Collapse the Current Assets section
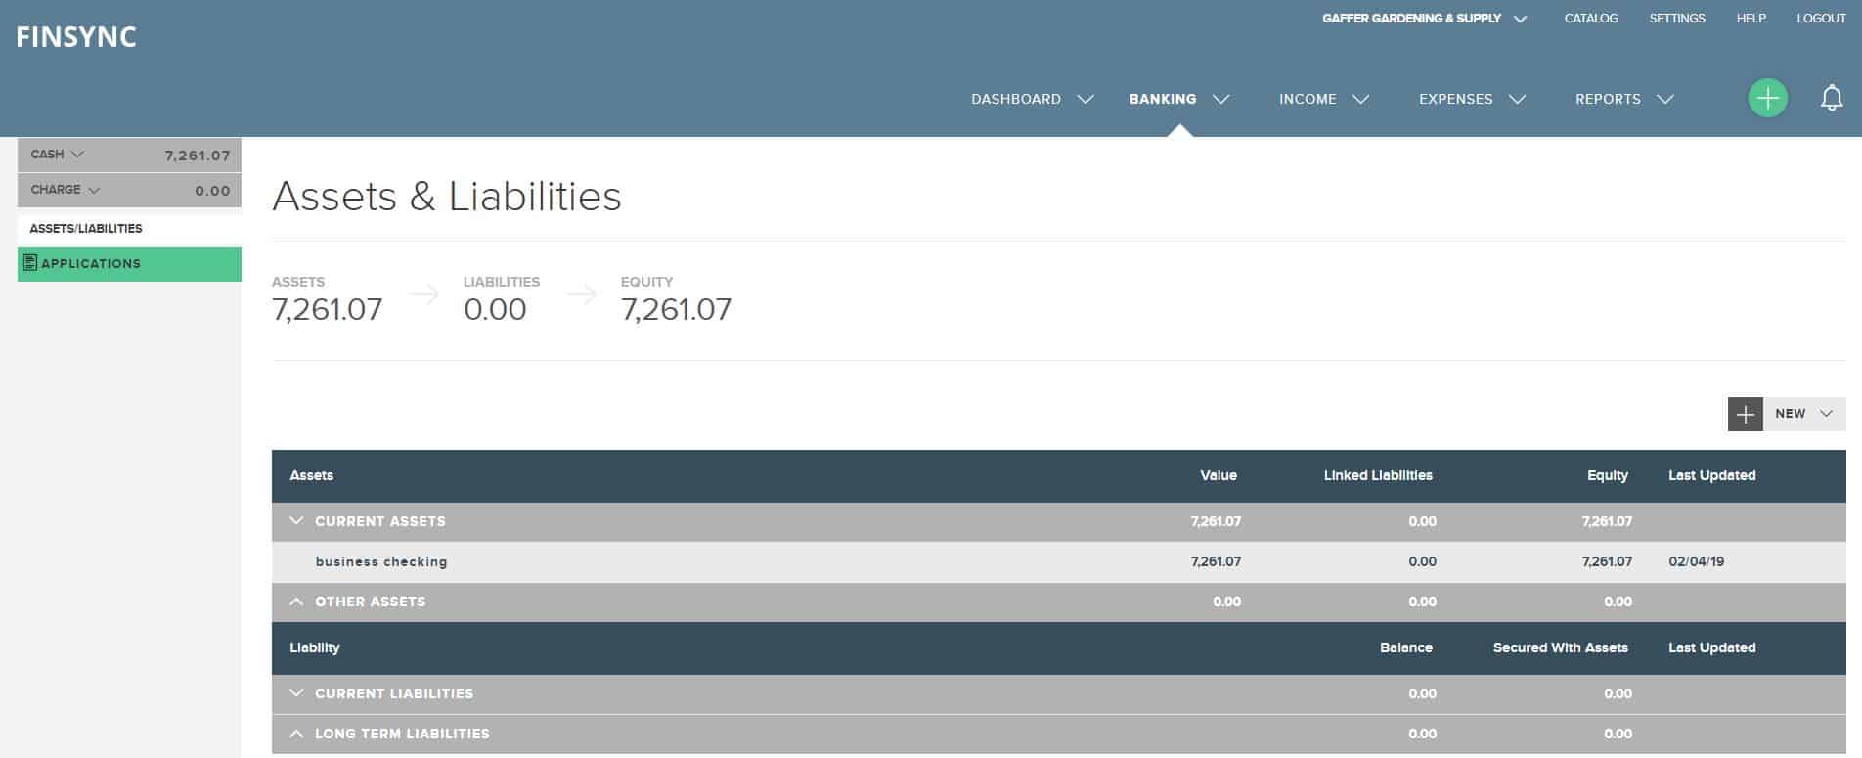 296,521
